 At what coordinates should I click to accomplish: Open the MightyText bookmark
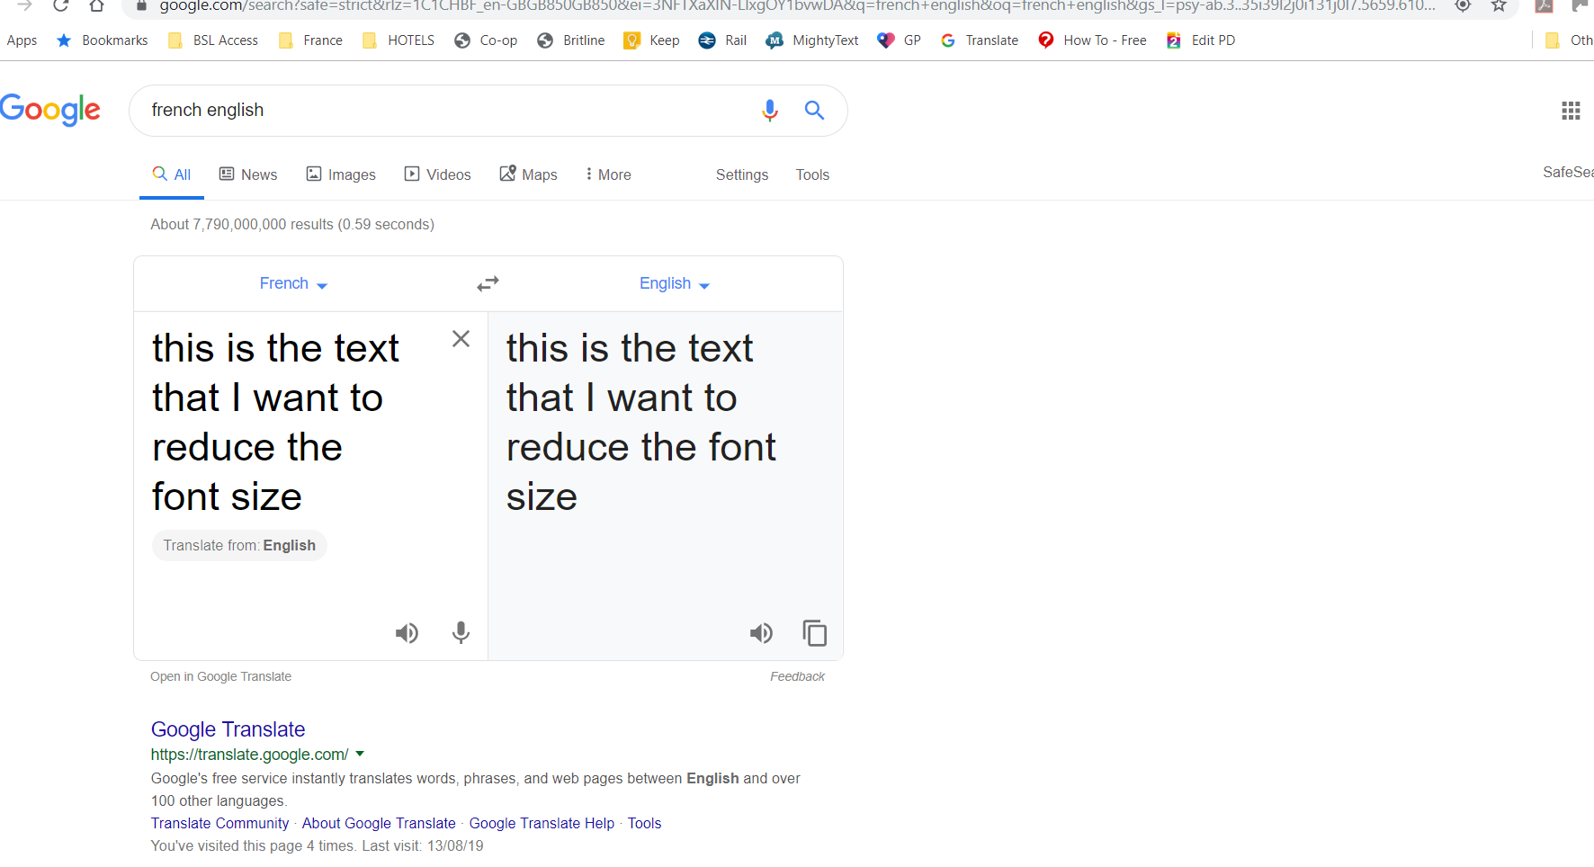[x=812, y=40]
